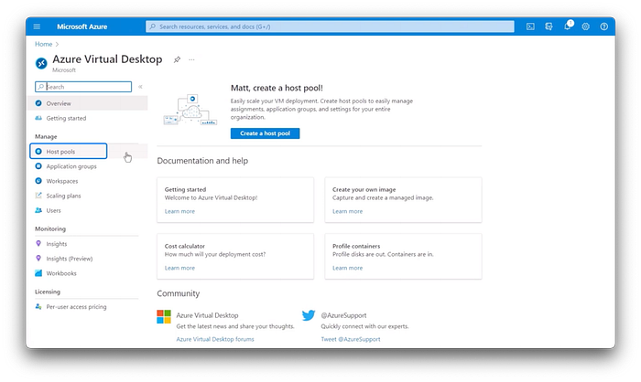
Task: Open Tweet @AzureSupport link
Action: coord(351,339)
